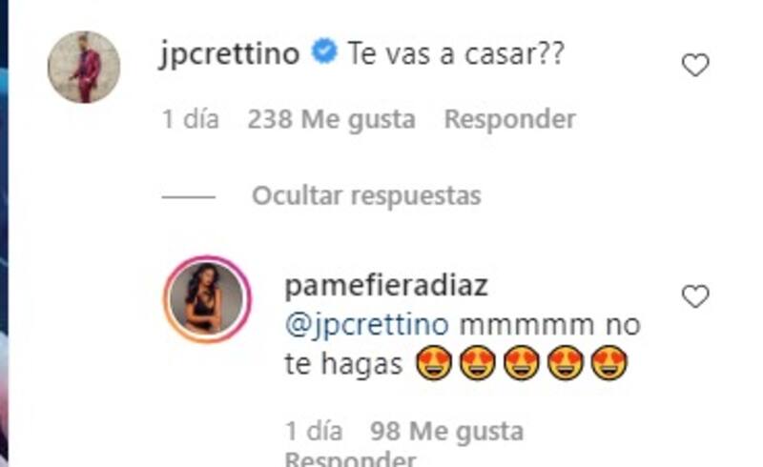Like pamefieradiaz's reply with the heart icon
Image resolution: width=763 pixels, height=467 pixels.
click(x=695, y=296)
